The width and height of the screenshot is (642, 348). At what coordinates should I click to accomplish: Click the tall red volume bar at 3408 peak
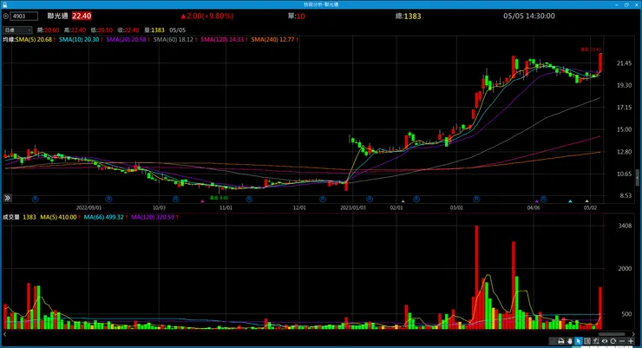pyautogui.click(x=476, y=277)
